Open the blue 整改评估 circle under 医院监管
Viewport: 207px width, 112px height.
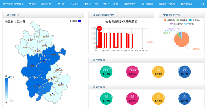[184, 99]
